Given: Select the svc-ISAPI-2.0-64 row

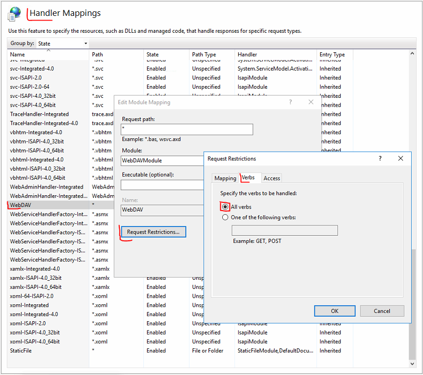Looking at the screenshot, I should click(x=29, y=87).
